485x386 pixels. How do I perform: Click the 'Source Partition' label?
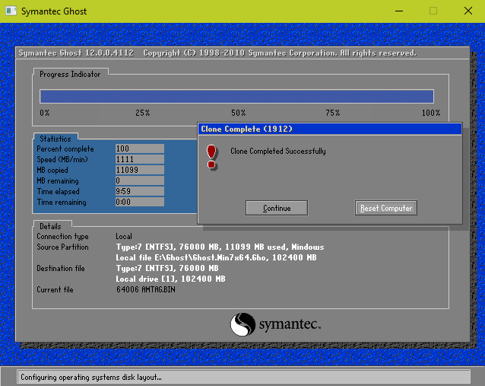(x=62, y=247)
